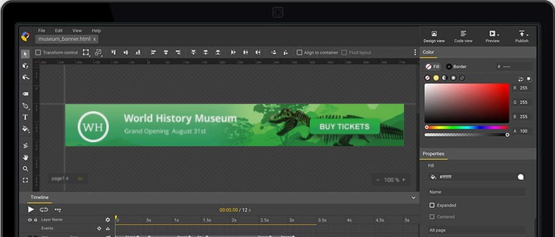Zoom out with the minus button
The height and width of the screenshot is (237, 555).
378,180
